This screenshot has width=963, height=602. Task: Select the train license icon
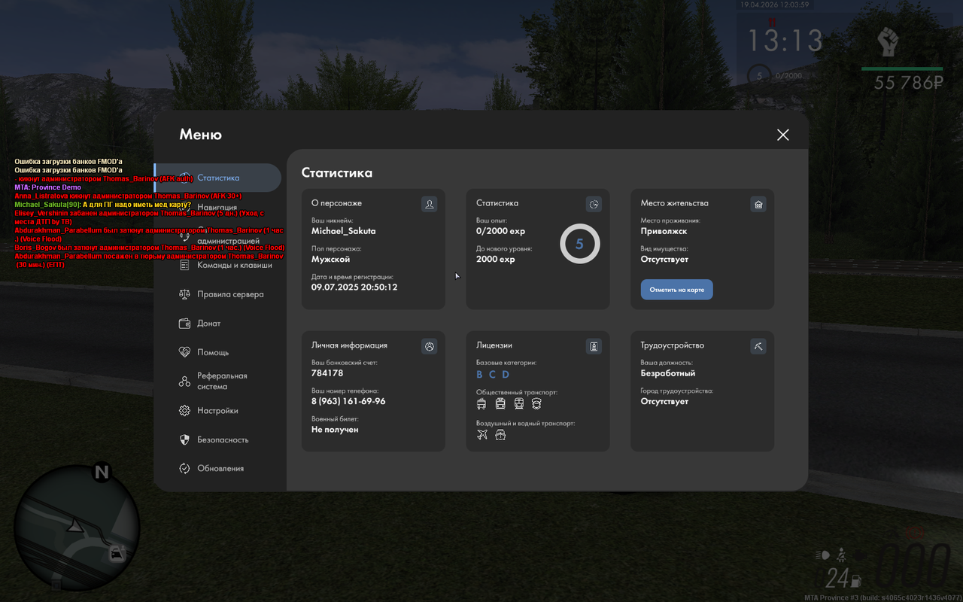tap(518, 404)
